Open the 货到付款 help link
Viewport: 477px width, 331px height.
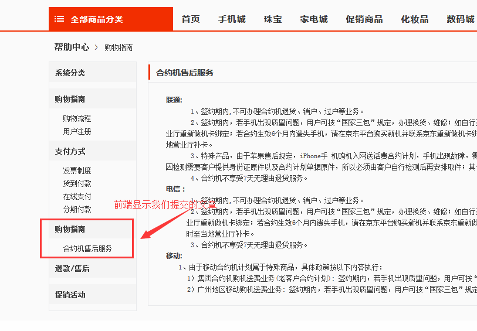point(77,183)
